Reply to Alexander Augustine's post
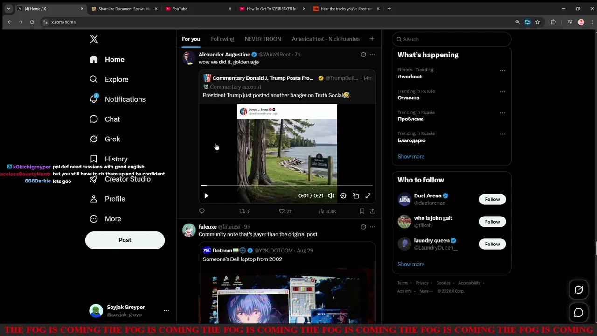 tap(202, 211)
